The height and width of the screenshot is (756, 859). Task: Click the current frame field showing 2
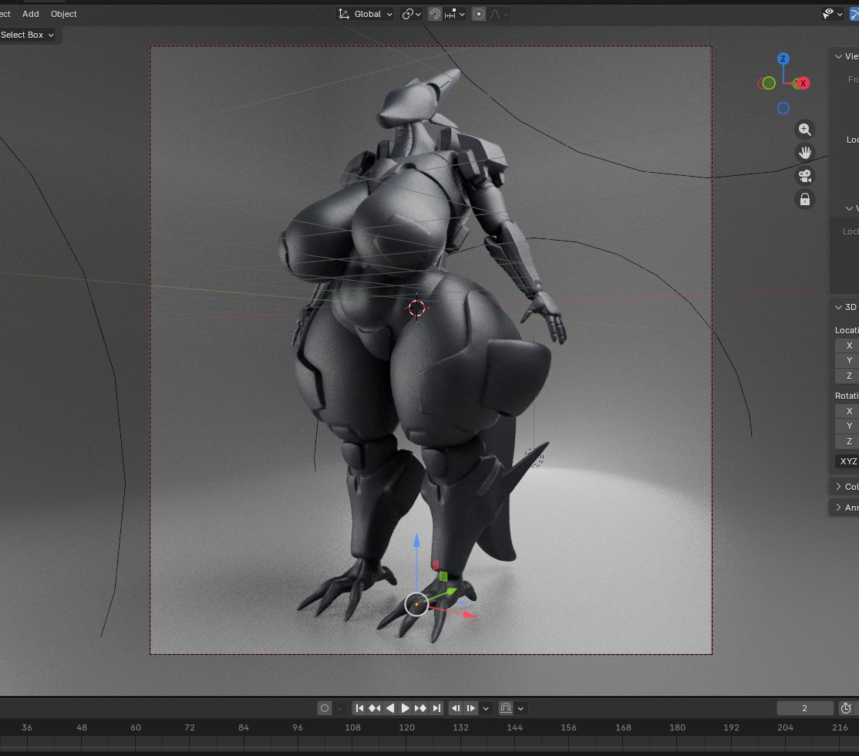pos(805,708)
